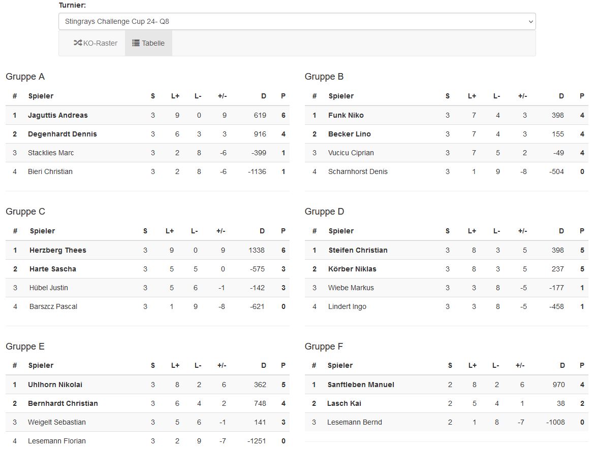Click Funk Niko in Gruppe B
595x450 pixels.
click(346, 115)
